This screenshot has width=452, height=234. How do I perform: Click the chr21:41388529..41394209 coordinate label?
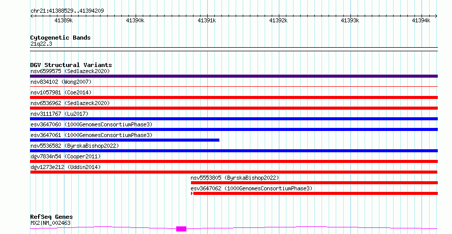click(x=67, y=11)
